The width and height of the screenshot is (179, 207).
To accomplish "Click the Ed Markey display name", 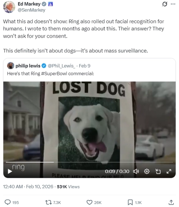I will click(x=29, y=4).
